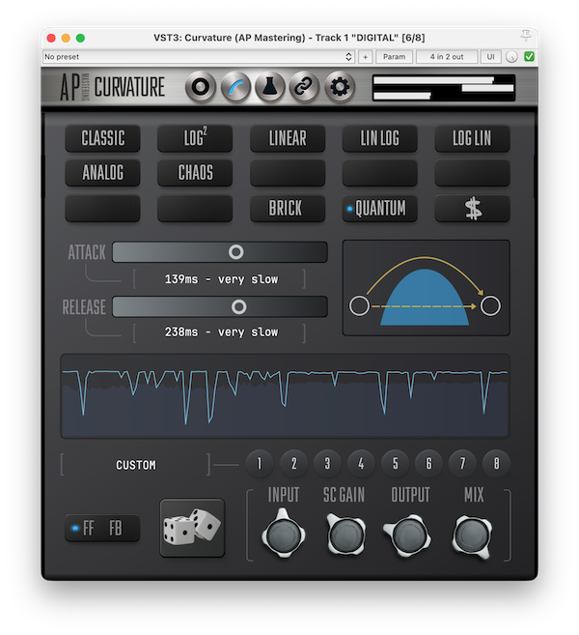Select the ANALOG curve mode
The image size is (579, 635).
pyautogui.click(x=102, y=172)
